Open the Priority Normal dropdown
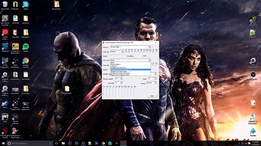 pos(151,83)
